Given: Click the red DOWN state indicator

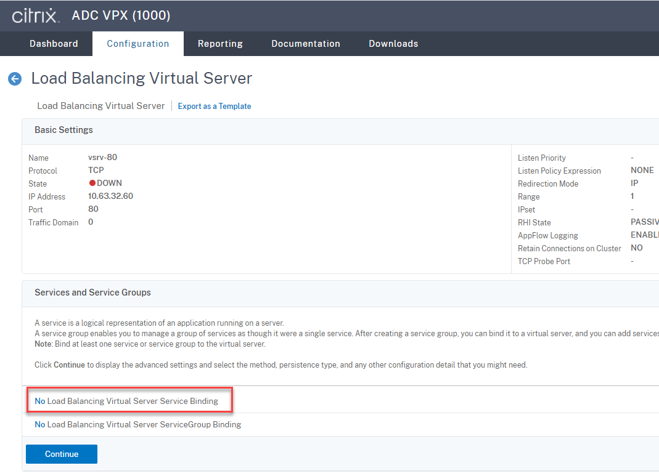Looking at the screenshot, I should [105, 183].
